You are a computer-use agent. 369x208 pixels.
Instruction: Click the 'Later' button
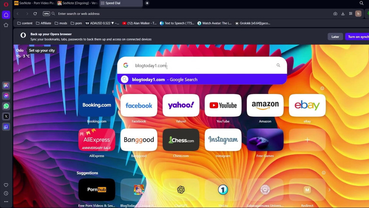pos(335,36)
